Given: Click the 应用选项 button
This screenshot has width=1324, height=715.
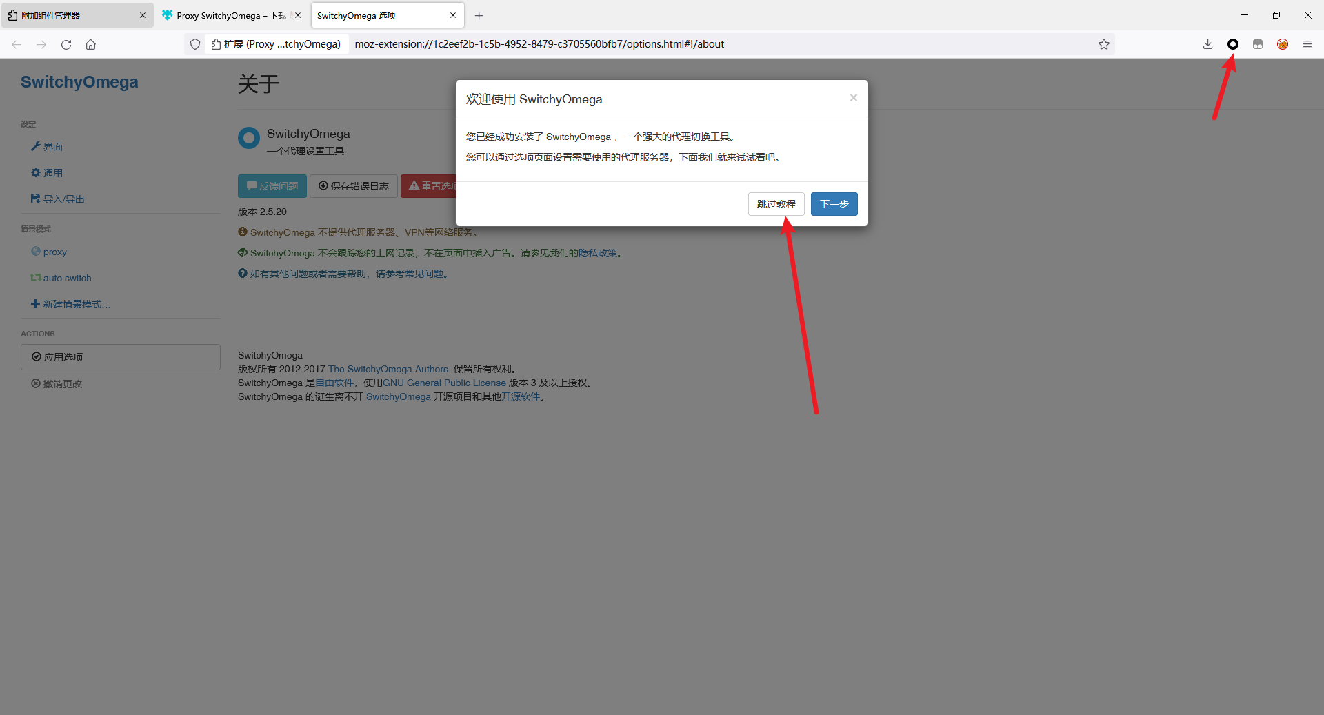Looking at the screenshot, I should click(x=121, y=357).
